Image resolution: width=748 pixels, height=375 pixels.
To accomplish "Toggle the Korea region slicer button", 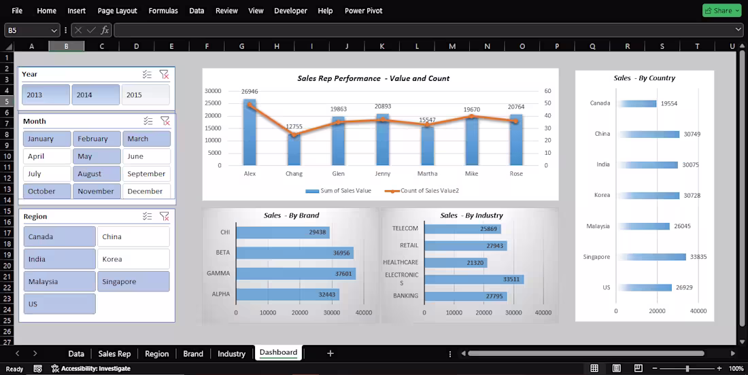I will click(x=133, y=260).
